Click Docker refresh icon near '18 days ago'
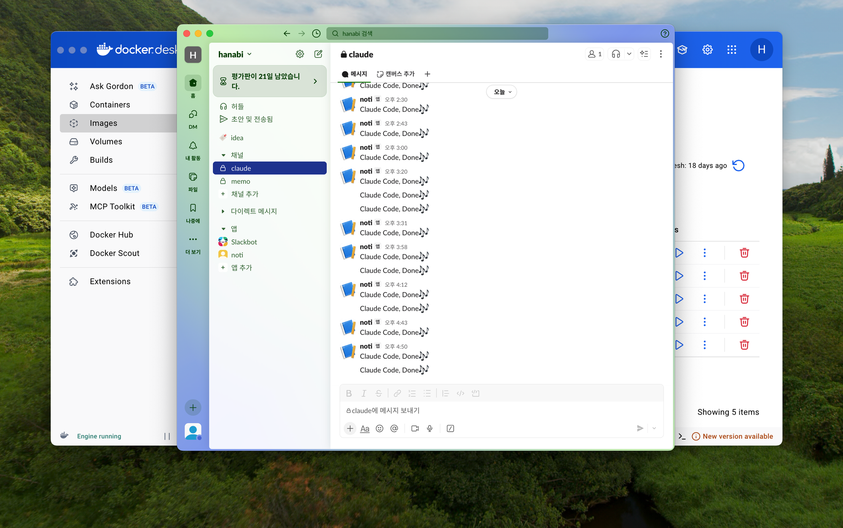The width and height of the screenshot is (843, 528). click(738, 165)
